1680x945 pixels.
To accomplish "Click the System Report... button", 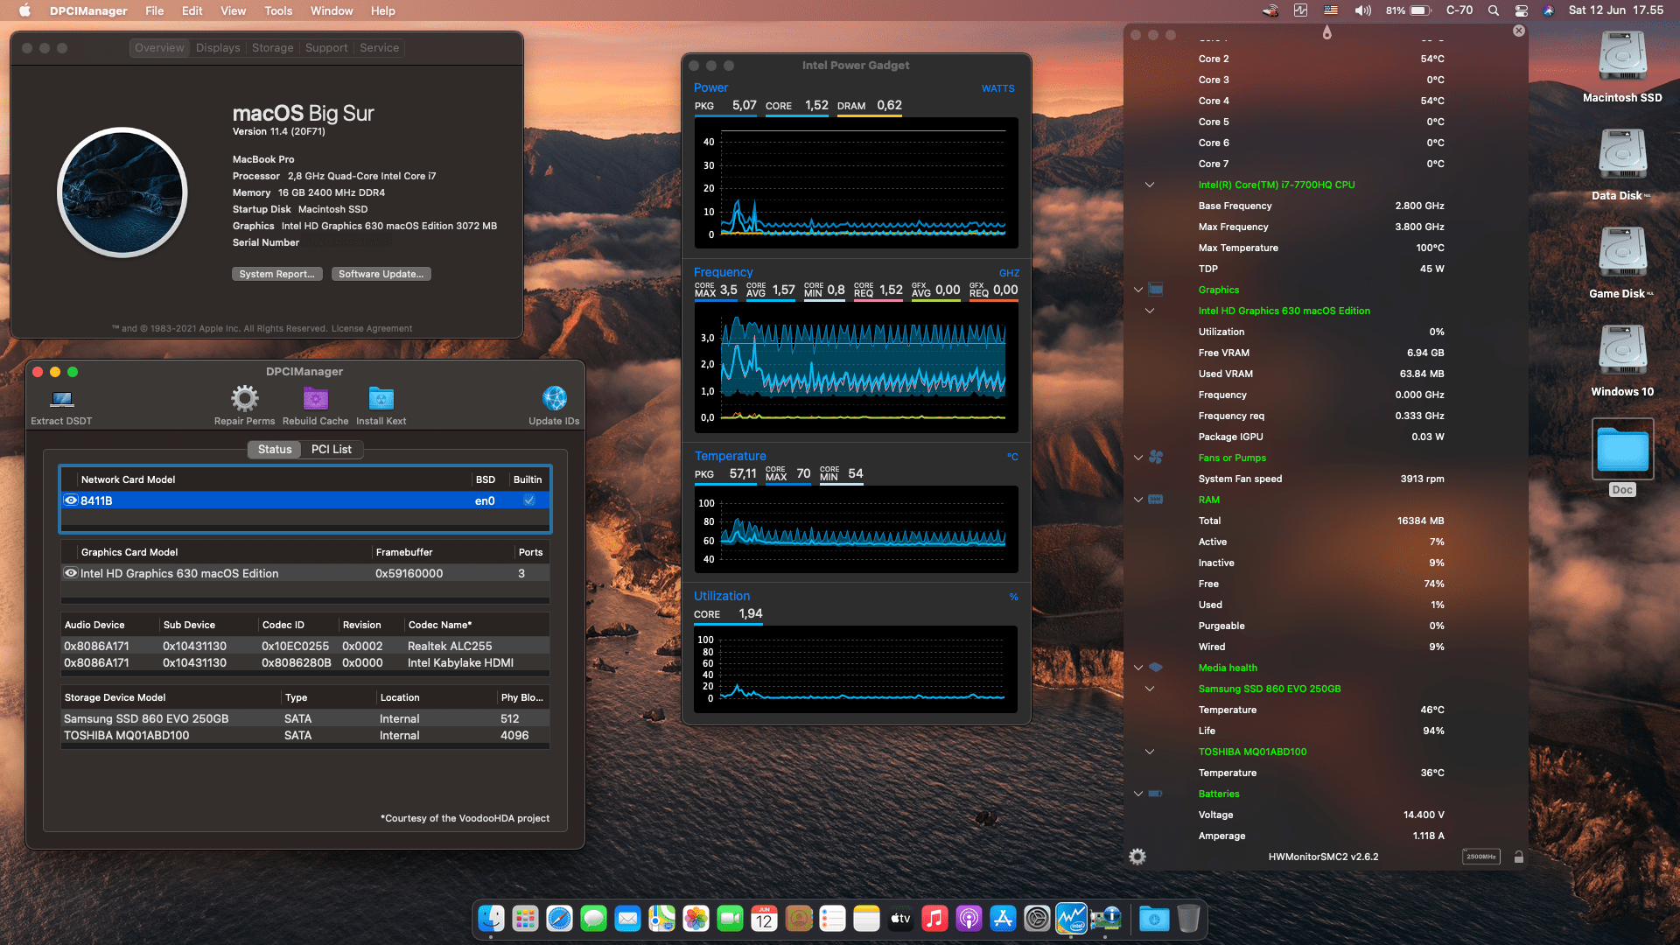I will point(276,274).
